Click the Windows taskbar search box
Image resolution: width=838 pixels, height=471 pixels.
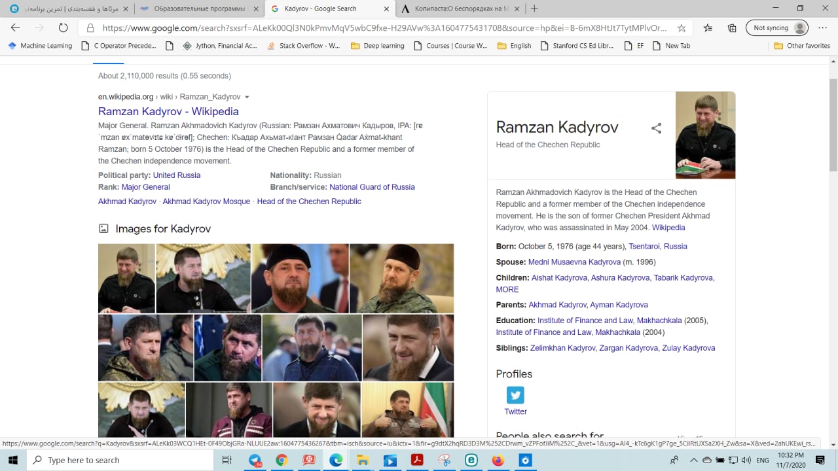[120, 460]
